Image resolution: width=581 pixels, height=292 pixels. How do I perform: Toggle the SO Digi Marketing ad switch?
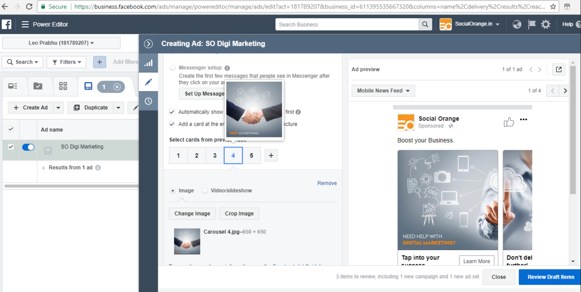click(28, 147)
